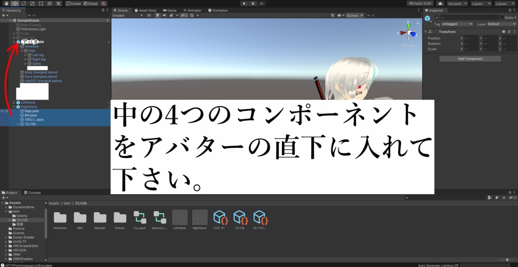Open Transform preset settings icon

coord(509,32)
